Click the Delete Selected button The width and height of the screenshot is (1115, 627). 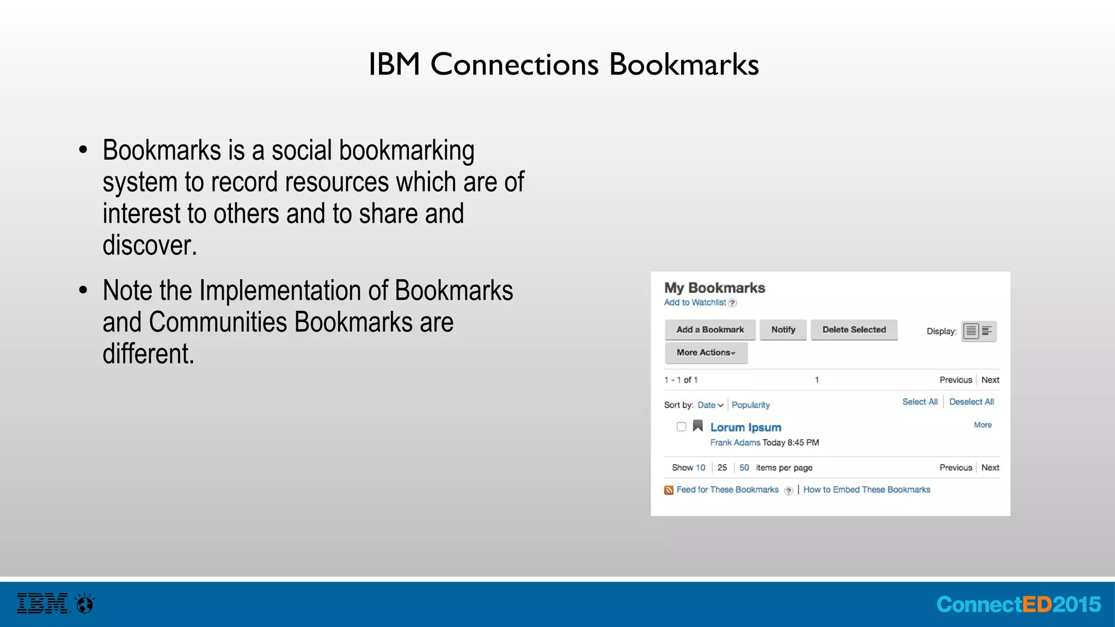tap(854, 330)
